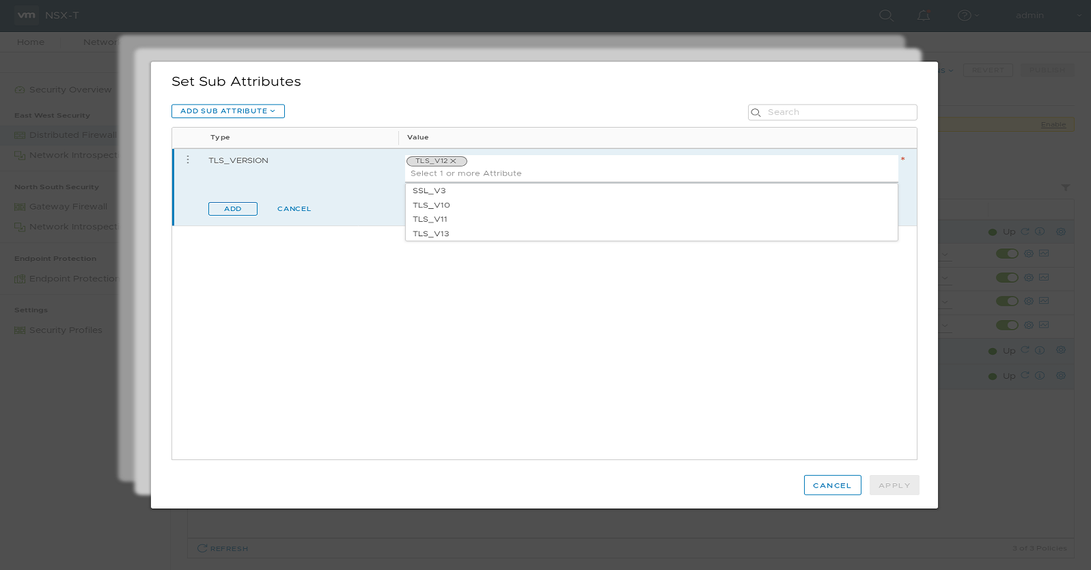Click the Security Overview sidebar icon
Viewport: 1091px width, 570px height.
[x=20, y=90]
